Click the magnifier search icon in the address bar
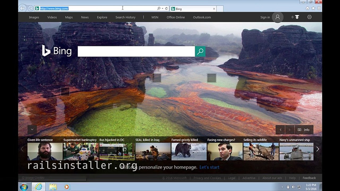340x191 pixels. pos(159,8)
